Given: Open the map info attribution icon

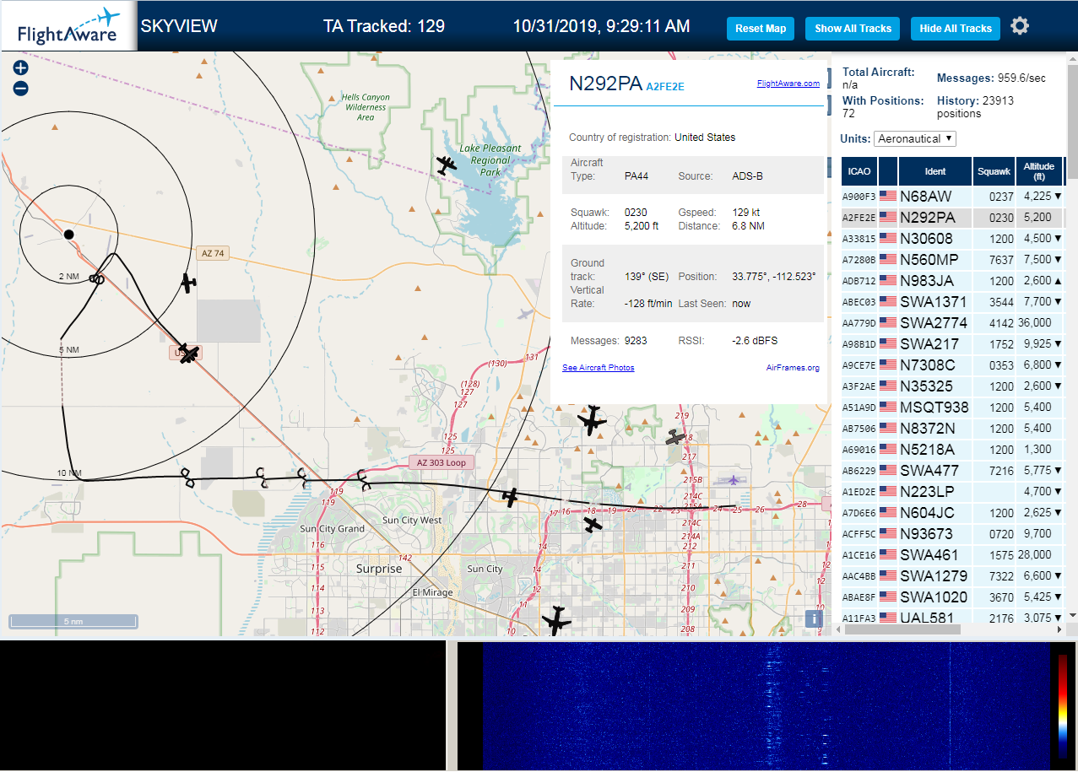Looking at the screenshot, I should coord(814,618).
